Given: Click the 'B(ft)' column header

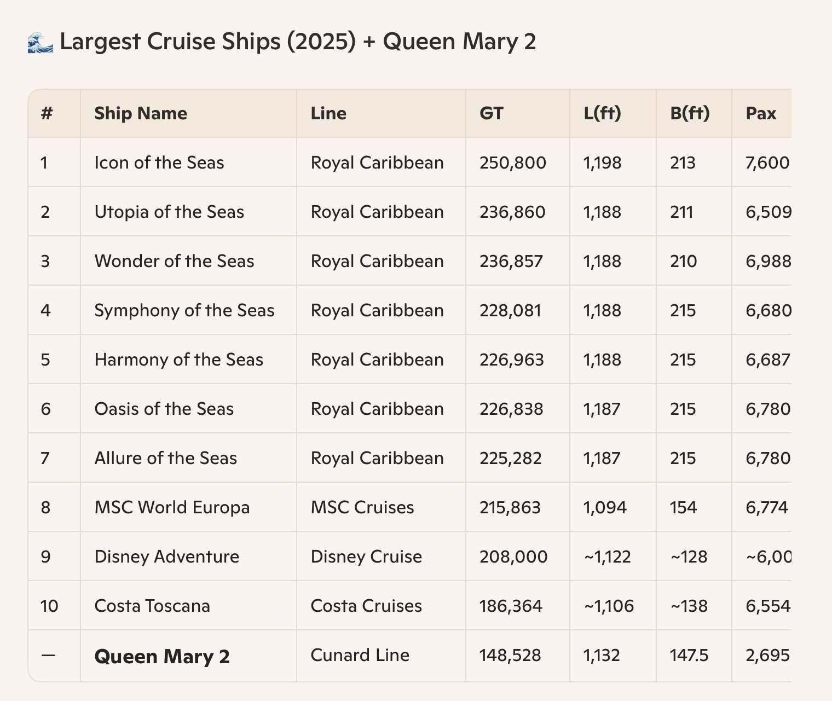Looking at the screenshot, I should (690, 113).
